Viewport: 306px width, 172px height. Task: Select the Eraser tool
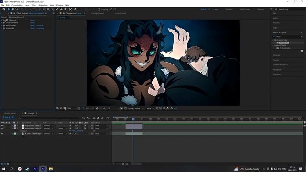coord(66,9)
